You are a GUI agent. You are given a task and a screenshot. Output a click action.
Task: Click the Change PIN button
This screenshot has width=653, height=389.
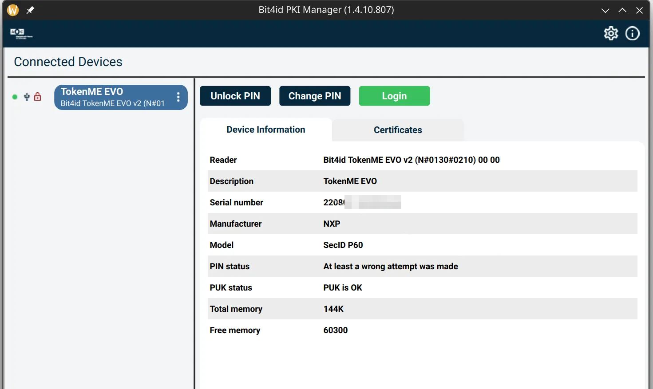point(315,96)
